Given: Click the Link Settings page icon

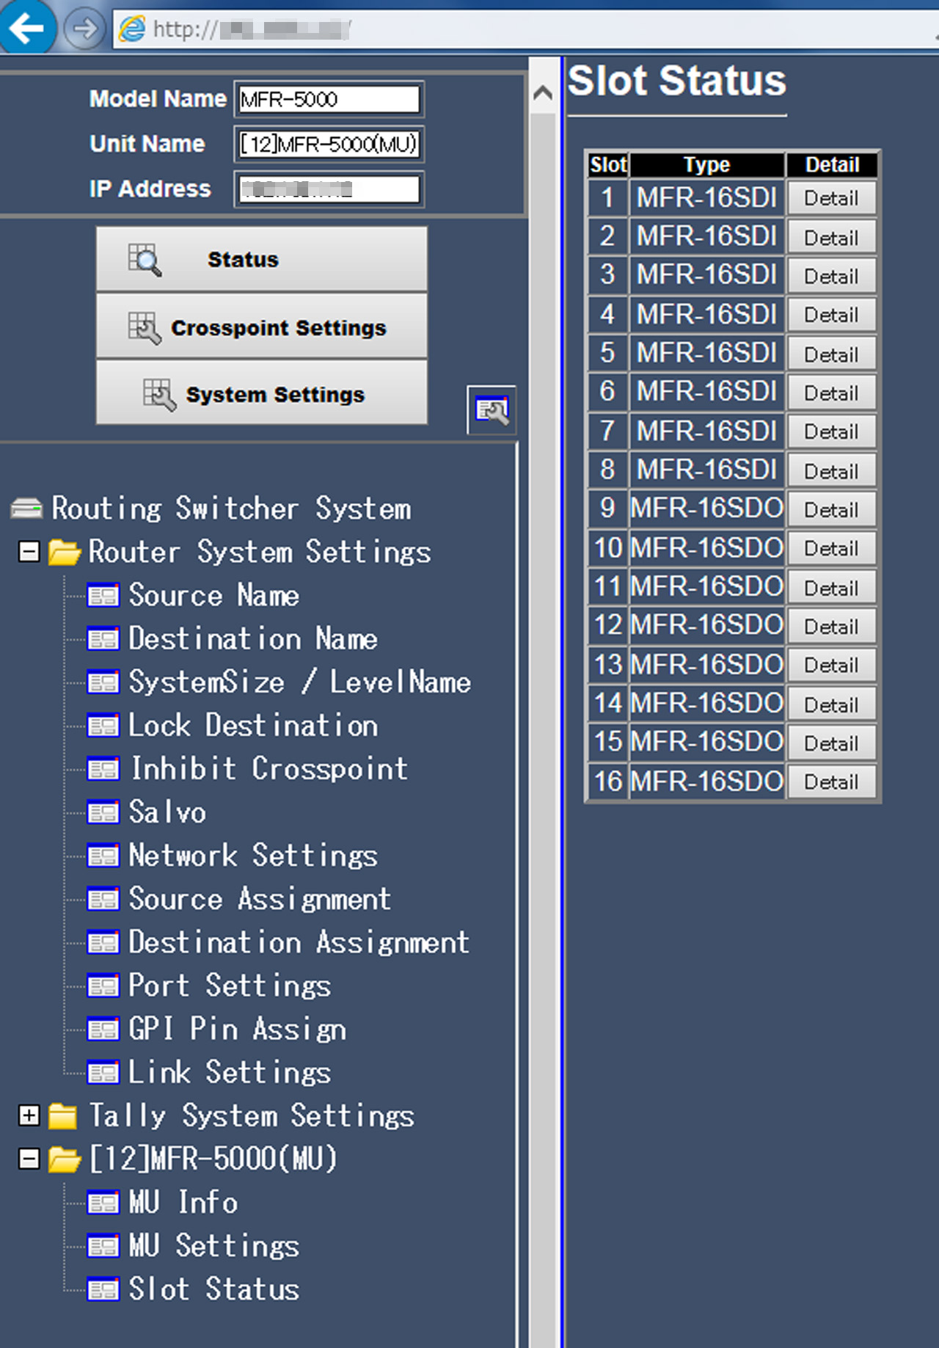Looking at the screenshot, I should (103, 1073).
